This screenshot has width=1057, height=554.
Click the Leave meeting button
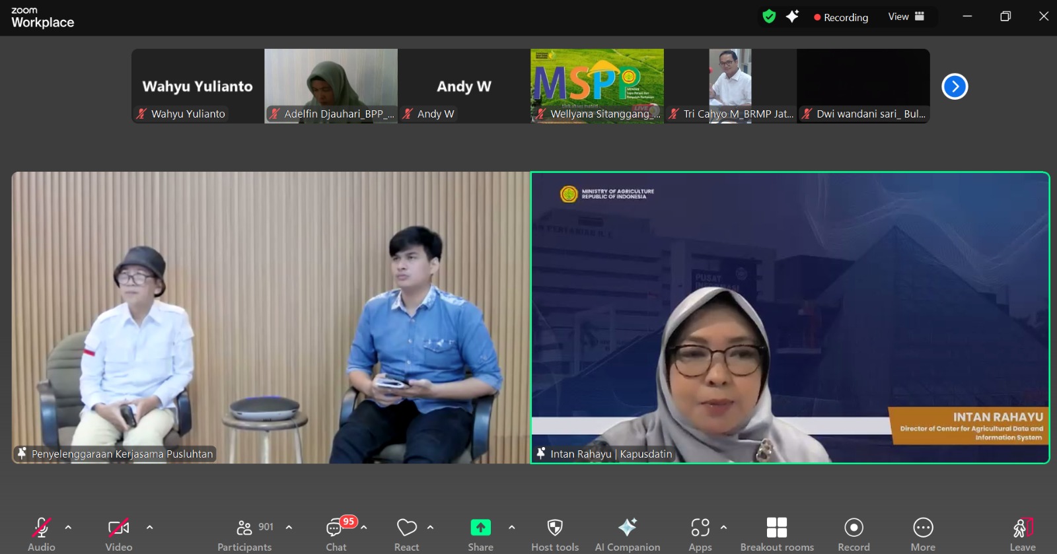(x=1022, y=534)
